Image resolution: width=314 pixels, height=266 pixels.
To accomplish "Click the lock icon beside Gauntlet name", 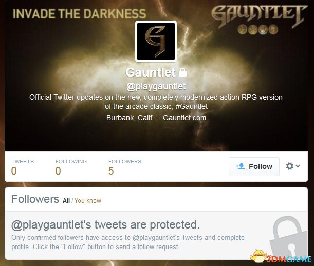I will 182,72.
